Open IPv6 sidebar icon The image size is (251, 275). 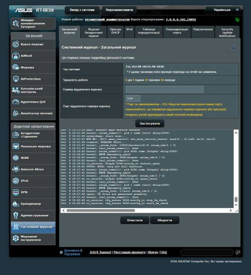click(16, 181)
